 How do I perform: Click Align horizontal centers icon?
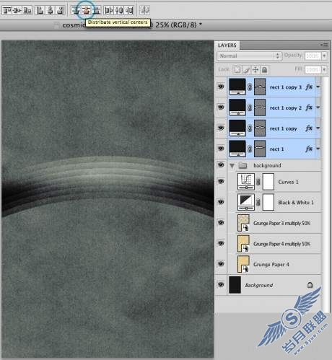[50, 10]
